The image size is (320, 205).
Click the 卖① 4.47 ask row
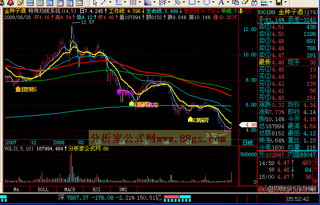(287, 55)
